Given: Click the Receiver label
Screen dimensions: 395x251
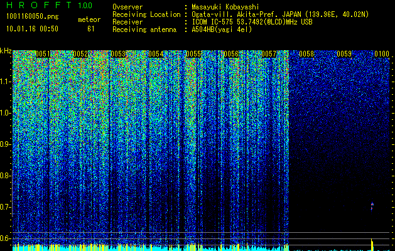Looking at the screenshot, I should click(127, 22).
